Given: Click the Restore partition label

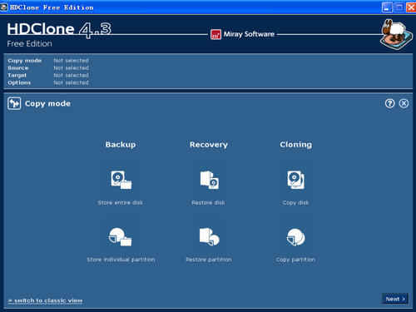Looking at the screenshot, I should [x=209, y=260].
